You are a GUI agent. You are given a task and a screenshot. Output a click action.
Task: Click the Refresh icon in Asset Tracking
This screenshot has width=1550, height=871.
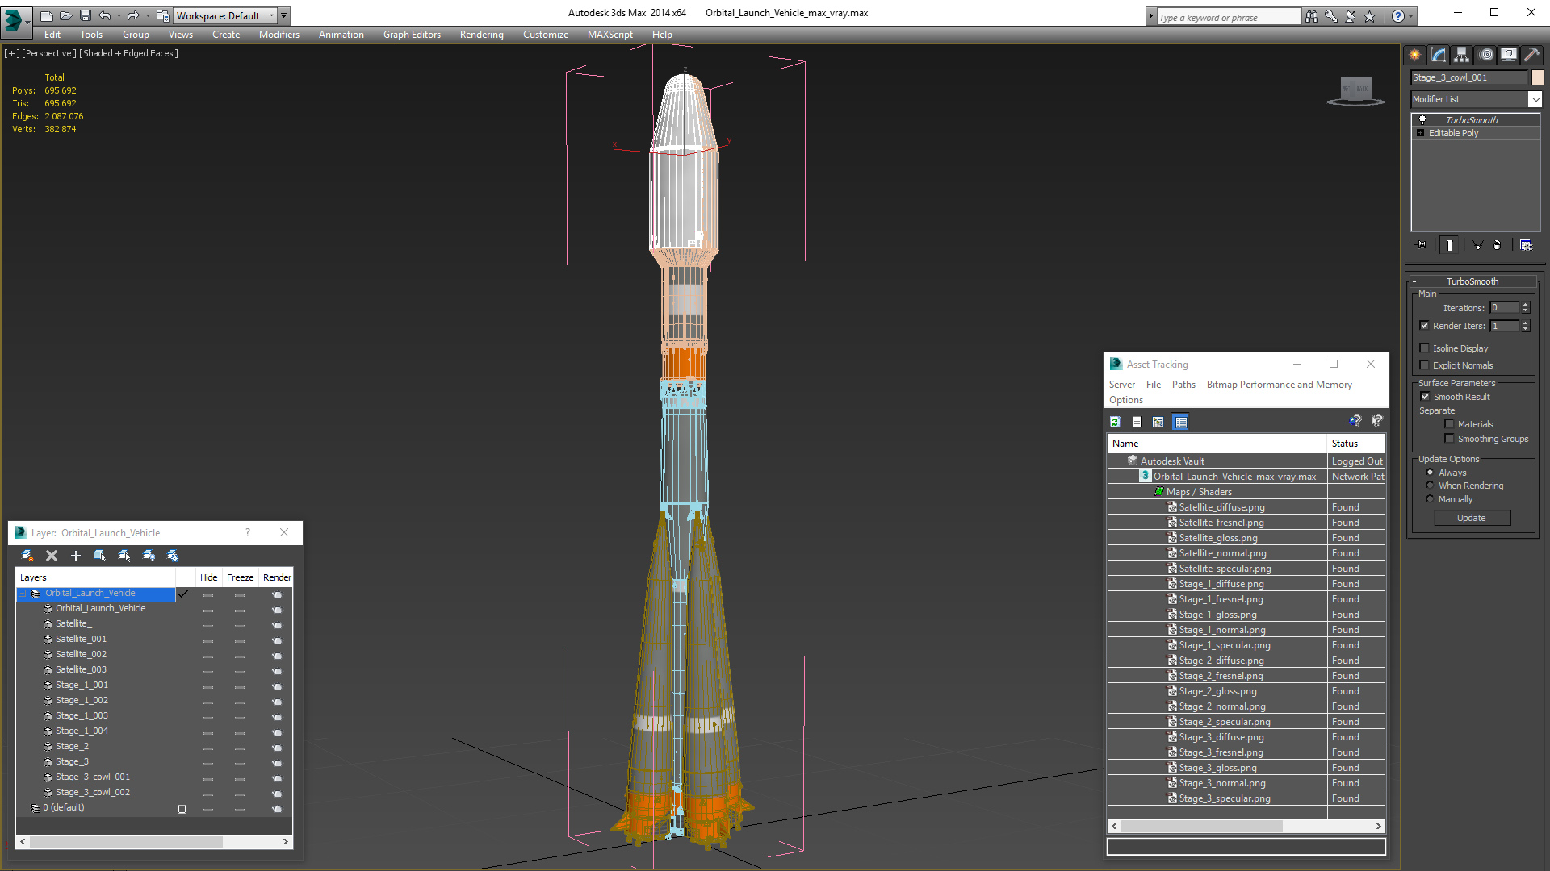coord(1115,422)
